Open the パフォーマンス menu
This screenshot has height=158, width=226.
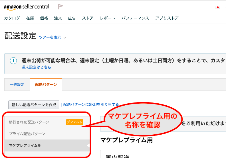[135, 18]
